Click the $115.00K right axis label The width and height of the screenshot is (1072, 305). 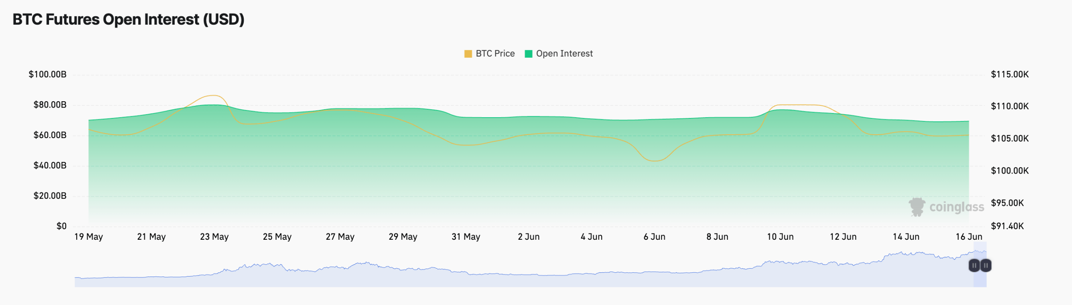coord(1010,74)
